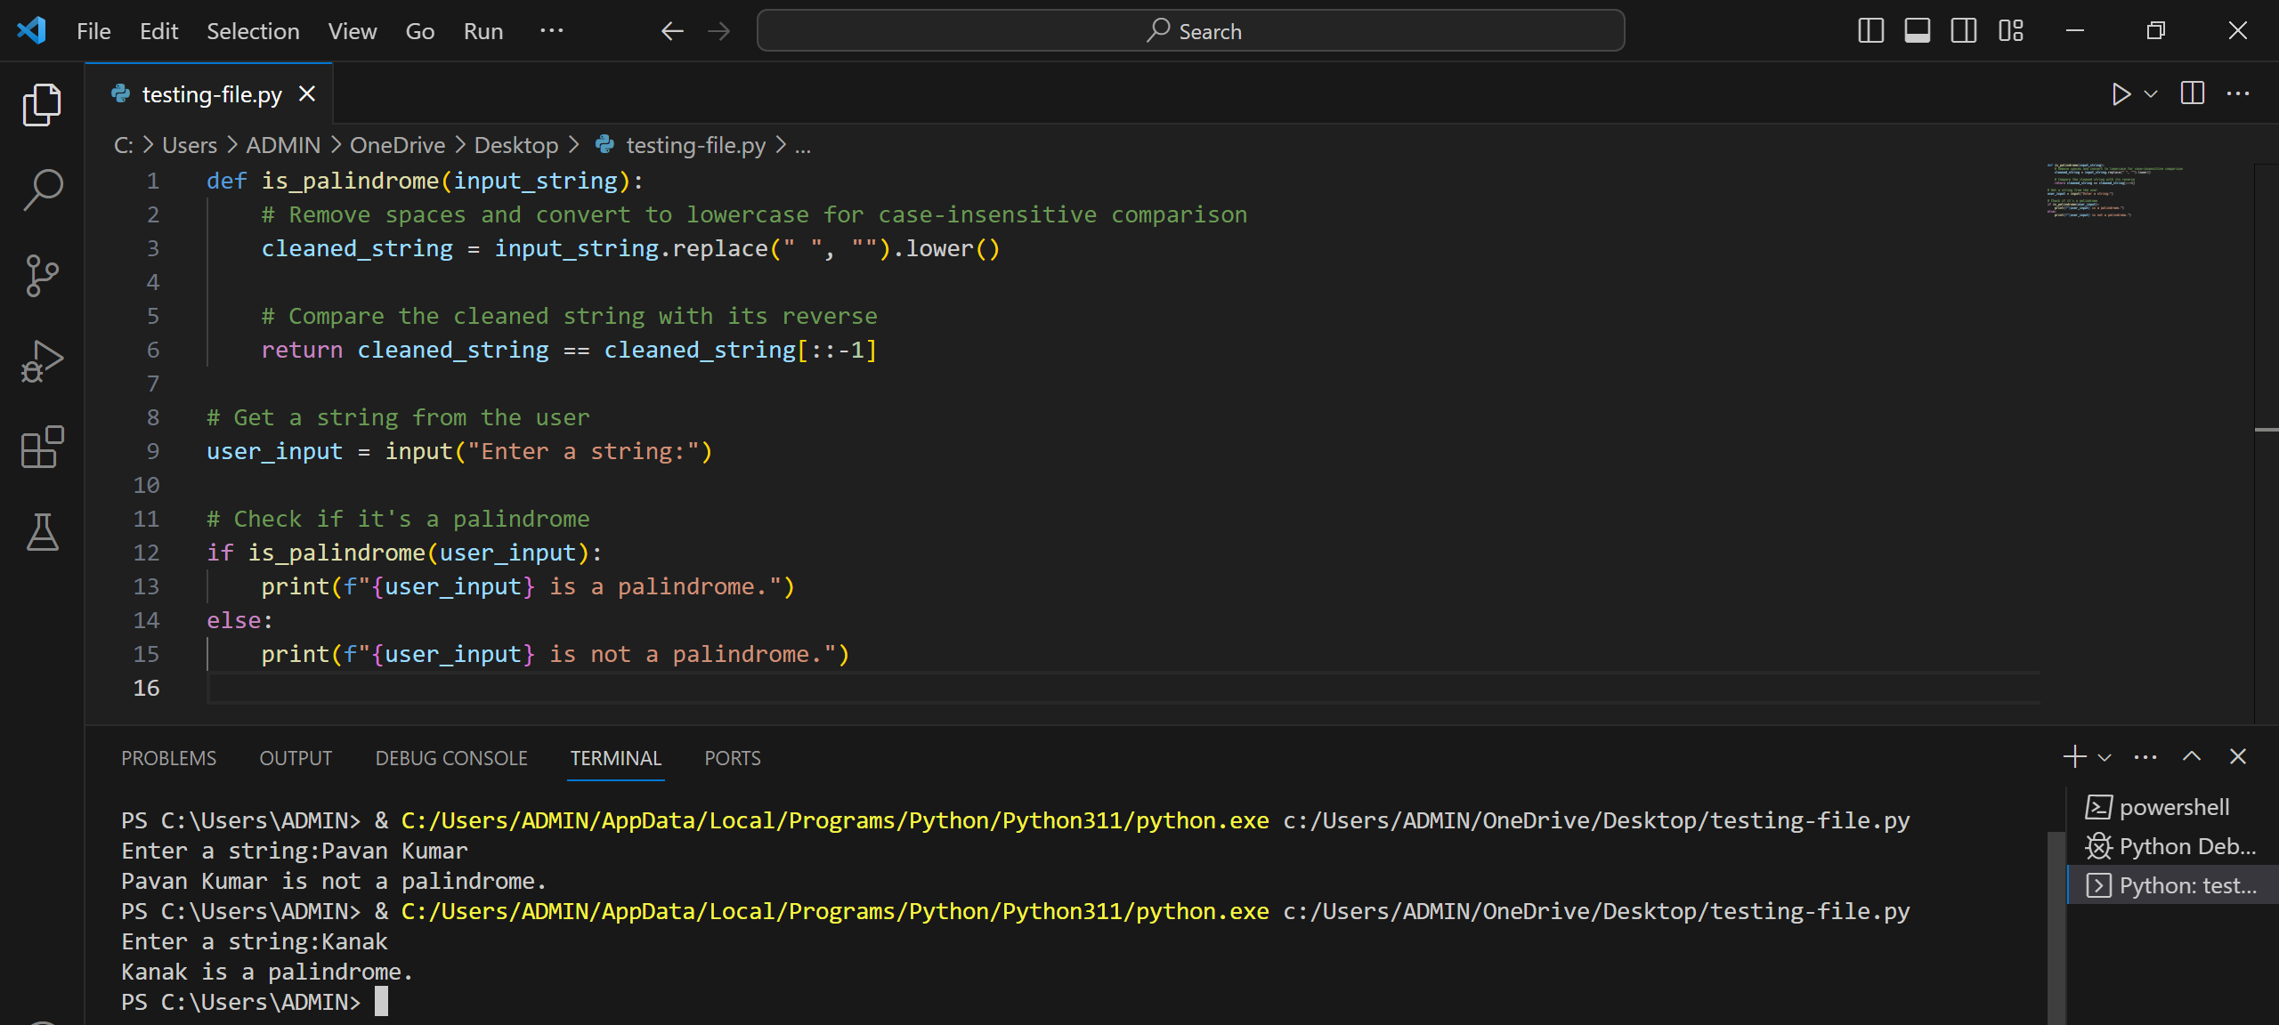Click the VS Code logo icon
Screen dimensions: 2279x1025
[x=31, y=30]
